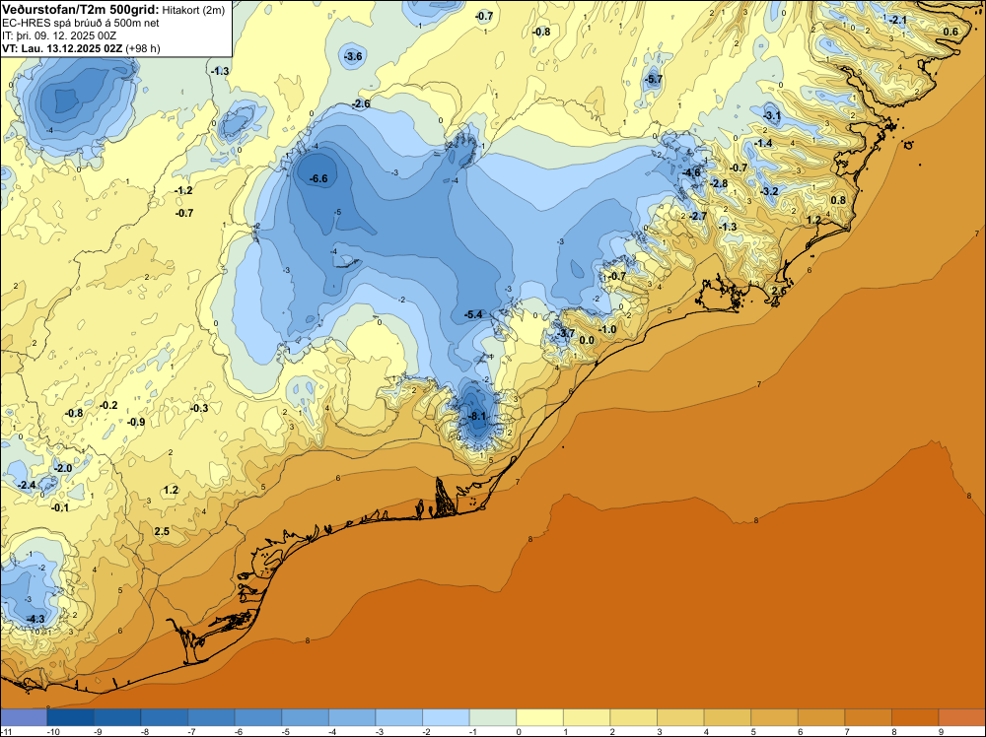Click the -3.2 temperature value
The width and height of the screenshot is (986, 737).
769,191
